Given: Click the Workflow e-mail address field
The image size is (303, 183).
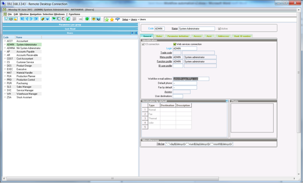Looking at the screenshot, I should click(x=191, y=79).
